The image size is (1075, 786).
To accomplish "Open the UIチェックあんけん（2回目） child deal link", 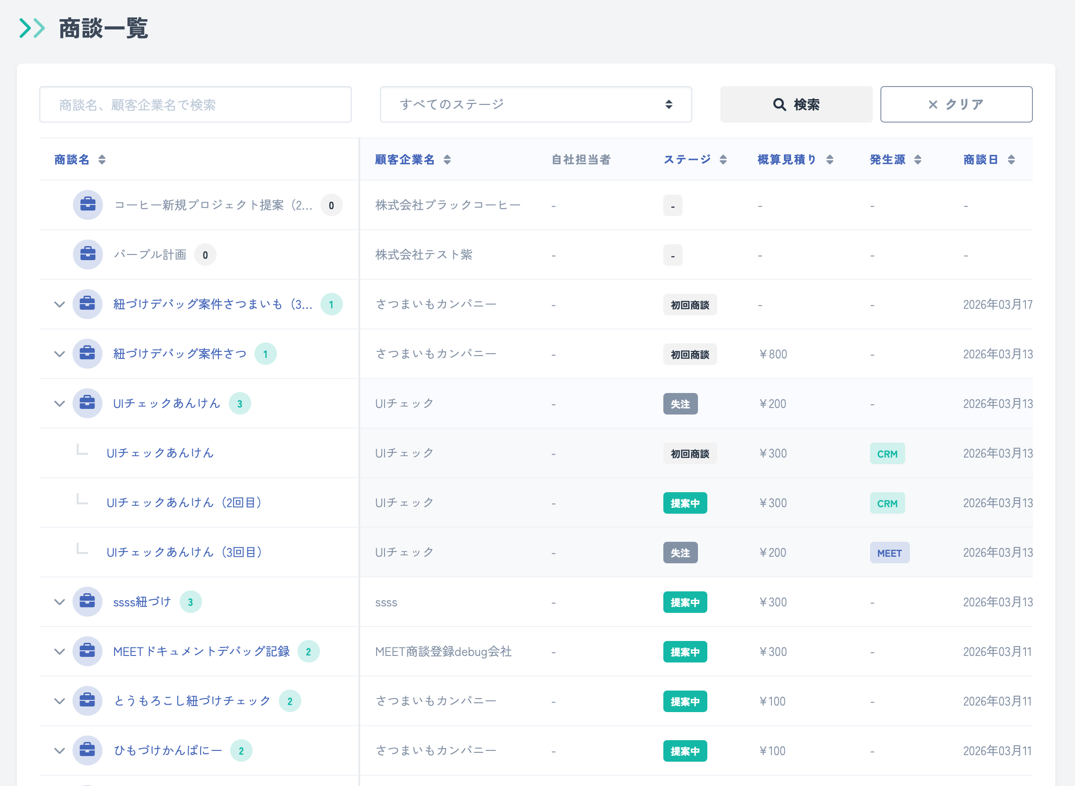I will point(184,502).
